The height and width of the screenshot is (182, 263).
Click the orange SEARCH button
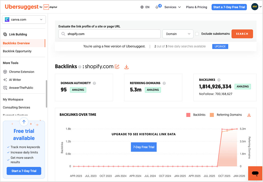[242, 34]
